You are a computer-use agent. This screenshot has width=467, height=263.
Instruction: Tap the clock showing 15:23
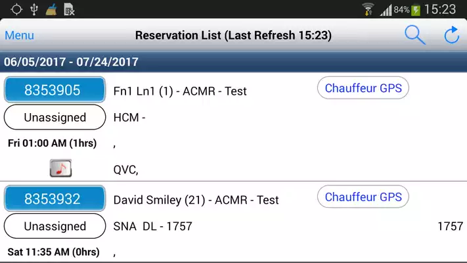[440, 9]
